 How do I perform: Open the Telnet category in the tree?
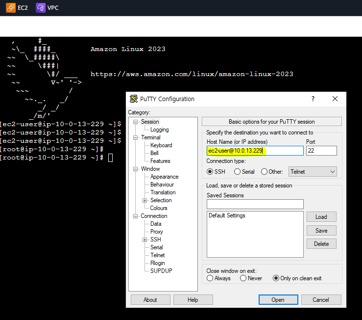157,255
